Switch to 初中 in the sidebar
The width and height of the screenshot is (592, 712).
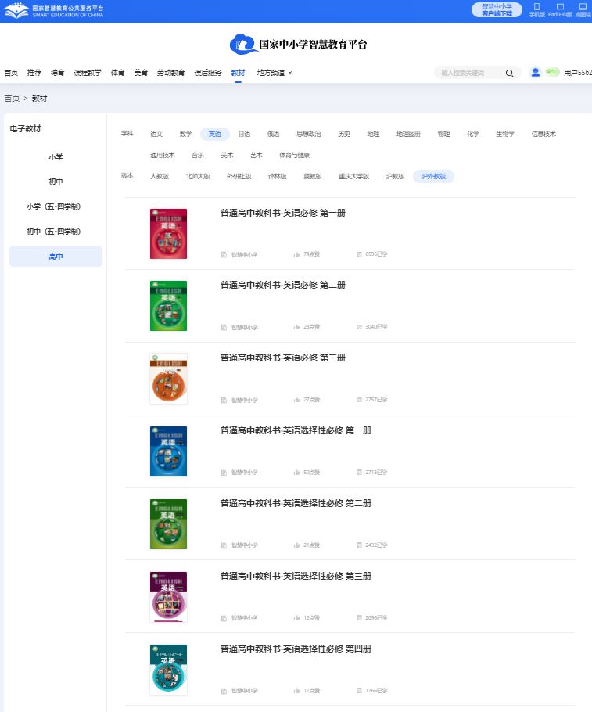[x=56, y=182]
